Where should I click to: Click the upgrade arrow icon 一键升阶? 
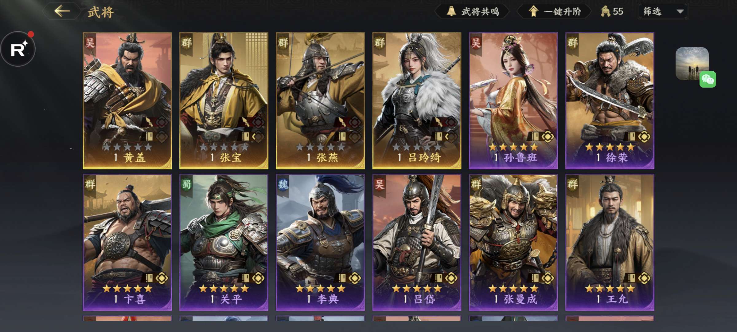(x=533, y=11)
